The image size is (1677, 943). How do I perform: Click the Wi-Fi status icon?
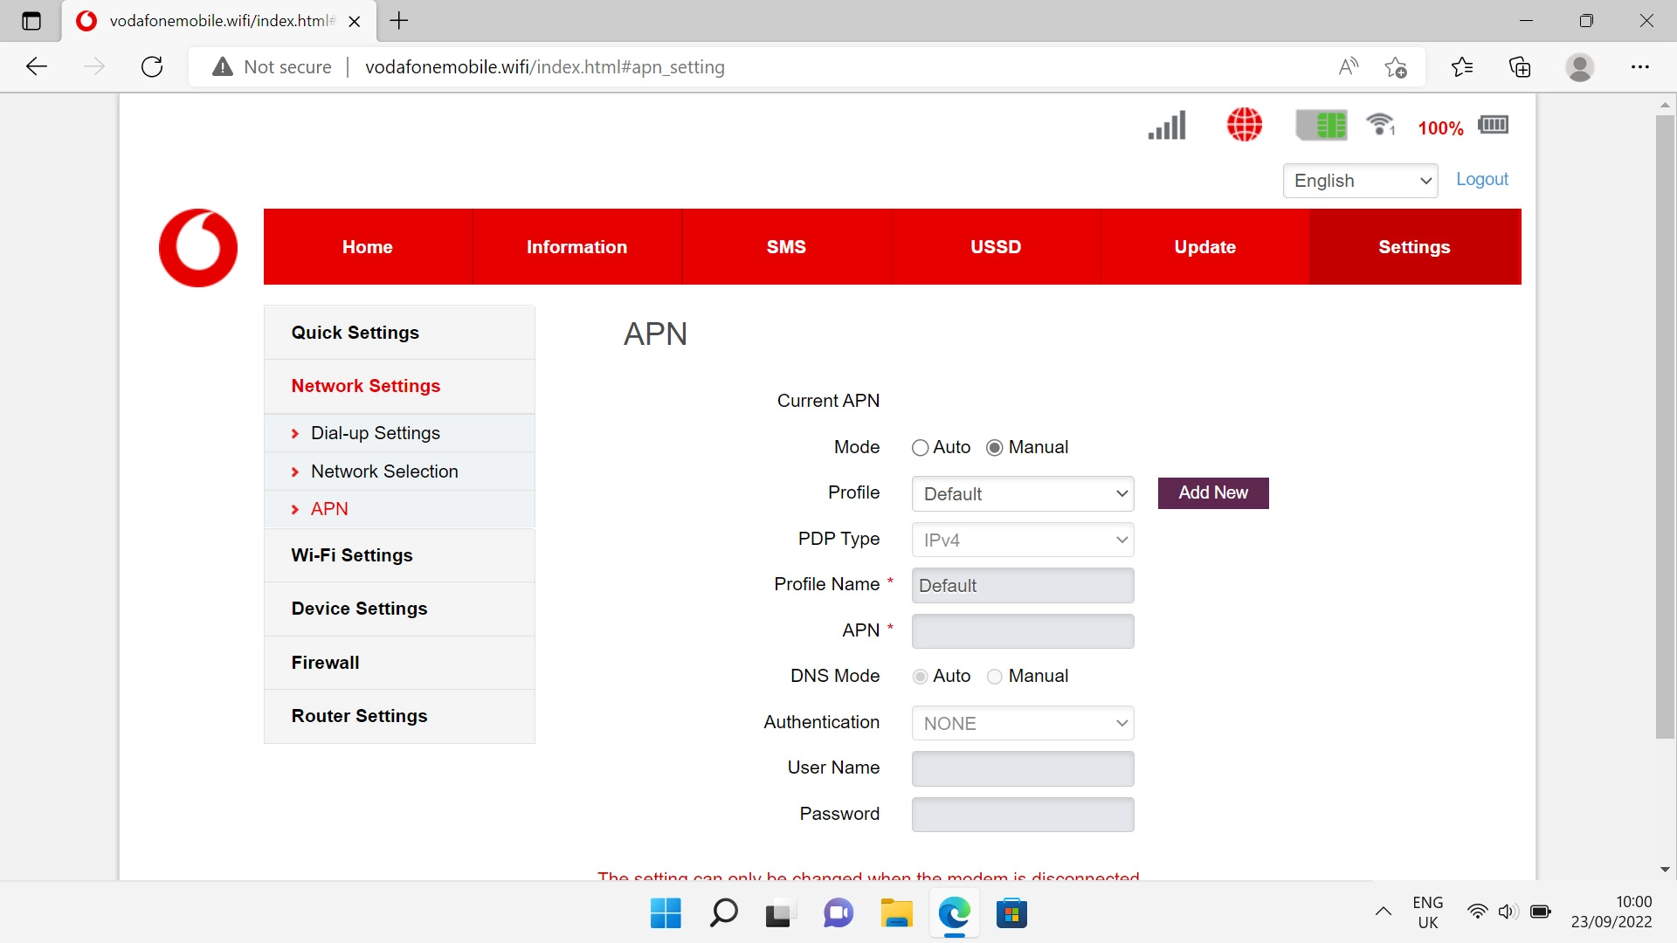(x=1379, y=125)
